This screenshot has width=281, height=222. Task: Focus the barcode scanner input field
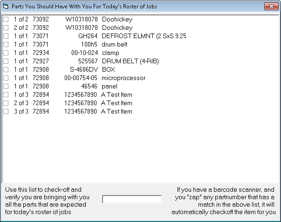(x=132, y=199)
